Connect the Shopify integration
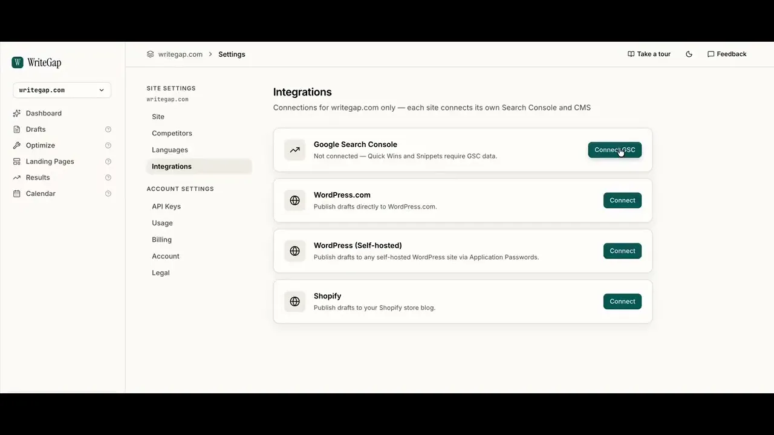This screenshot has height=435, width=774. pos(622,301)
